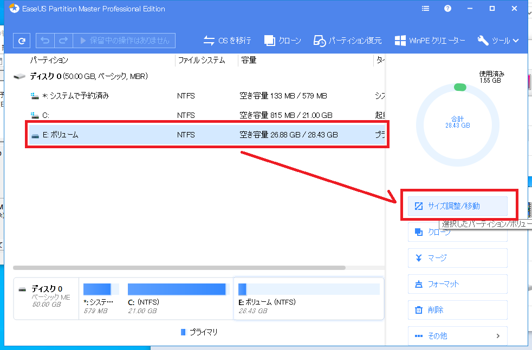Viewport: 532px width, 350px height.
Task: Click the 削除 delete button
Action: 457,310
